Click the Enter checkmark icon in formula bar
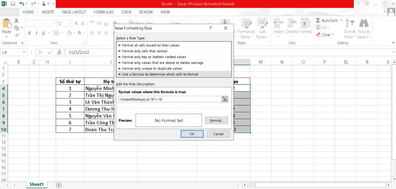The width and height of the screenshot is (396, 189). click(x=50, y=52)
